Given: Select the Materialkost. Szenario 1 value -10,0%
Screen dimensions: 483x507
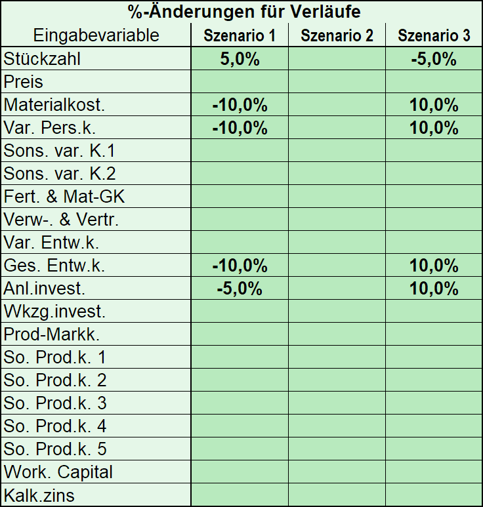Looking at the screenshot, I should pyautogui.click(x=240, y=104).
